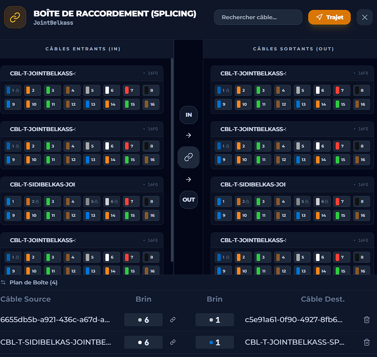Click the swap arrows icon beside Plan de Boîte

coord(3,282)
